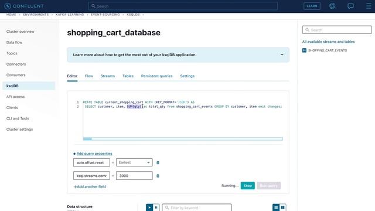375x211 pixels.
Task: Focus the ksql.streams property name field
Action: [x=91, y=176]
